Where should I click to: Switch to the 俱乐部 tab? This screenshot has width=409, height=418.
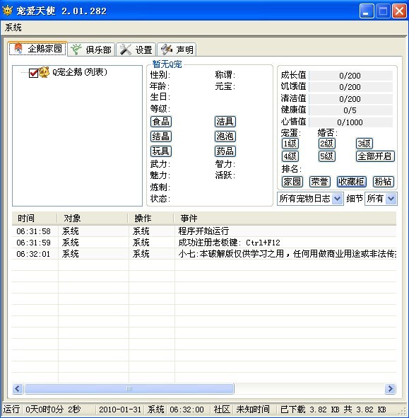(91, 50)
